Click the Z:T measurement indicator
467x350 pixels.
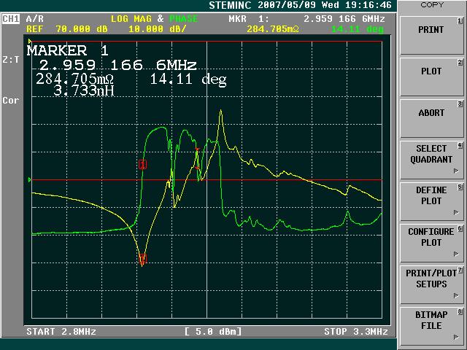click(x=11, y=60)
